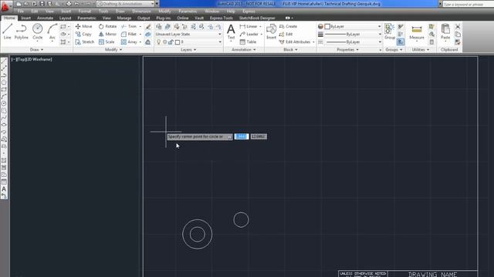Select the circle tool in left vertical toolbar
This screenshot has height=277, width=494.
4,103
